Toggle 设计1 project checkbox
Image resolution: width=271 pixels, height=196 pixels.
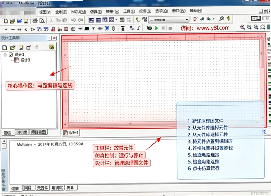pos(11,55)
